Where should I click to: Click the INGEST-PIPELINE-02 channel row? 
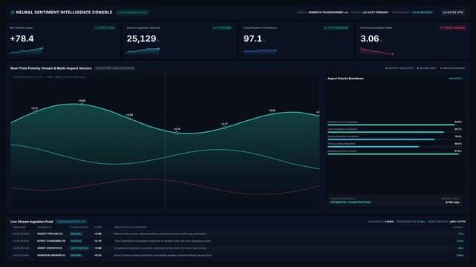(238, 234)
